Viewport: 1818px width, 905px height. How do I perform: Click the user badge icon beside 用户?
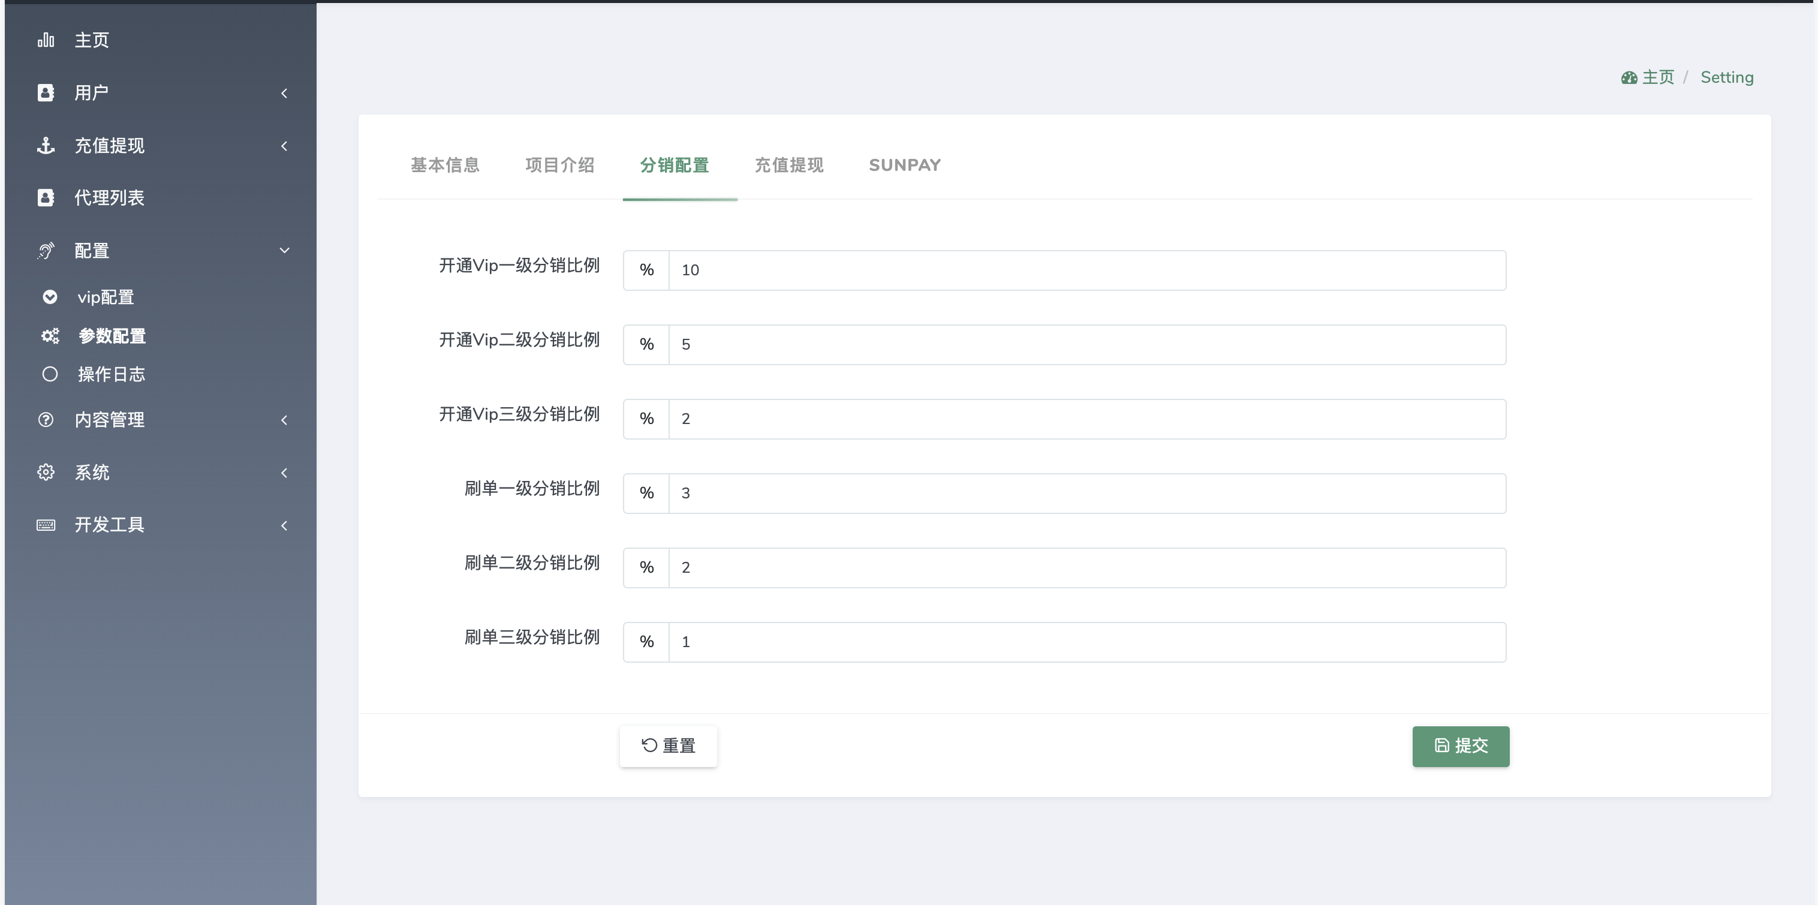[46, 92]
